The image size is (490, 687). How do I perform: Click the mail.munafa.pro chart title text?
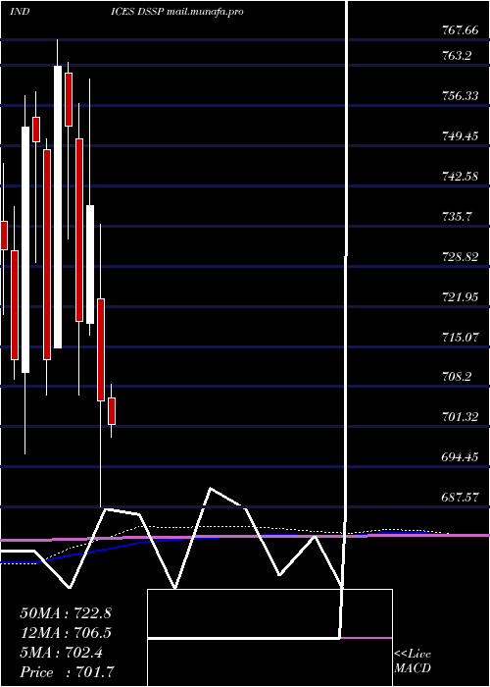205,12
